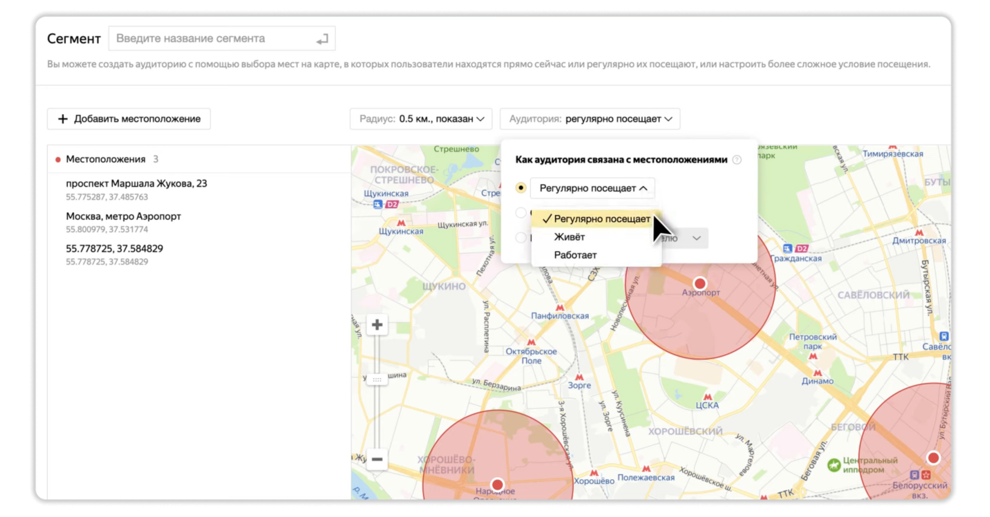The width and height of the screenshot is (990, 517).
Task: Open the Аудитория регулярно посещает dropdown
Action: pos(590,118)
